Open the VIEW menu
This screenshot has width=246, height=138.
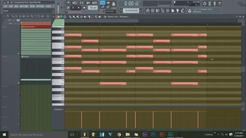click(32, 7)
